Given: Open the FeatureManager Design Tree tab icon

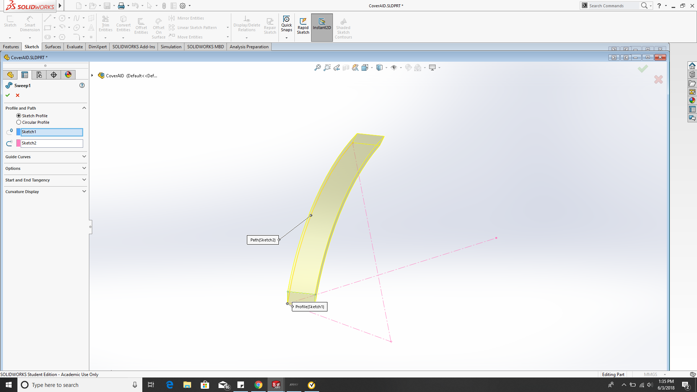Looking at the screenshot, I should pyautogui.click(x=10, y=75).
